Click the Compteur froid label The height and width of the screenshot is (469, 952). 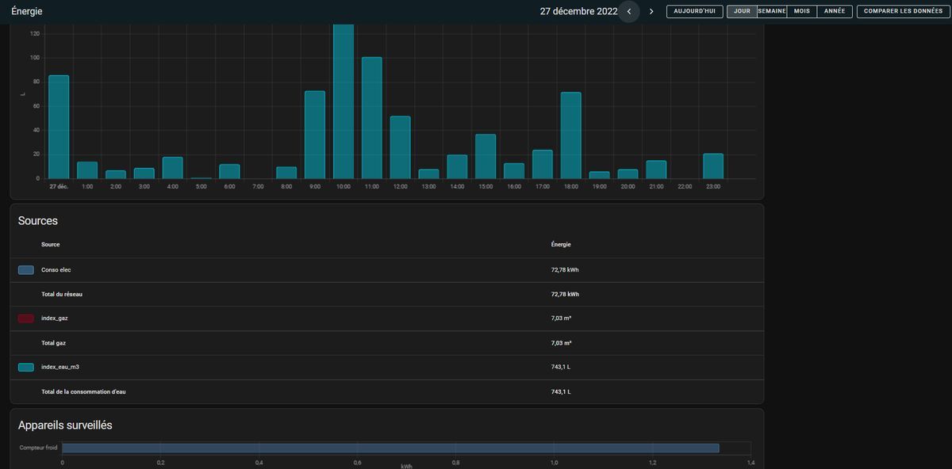[x=39, y=448]
